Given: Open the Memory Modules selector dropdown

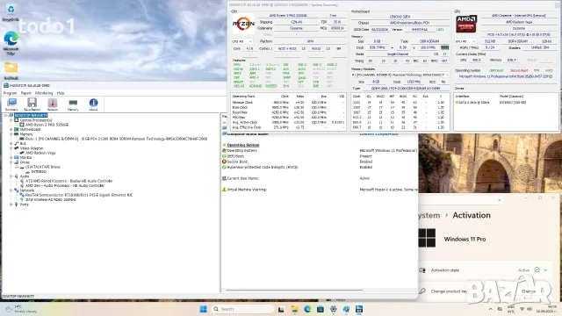Looking at the screenshot, I should tap(400, 75).
